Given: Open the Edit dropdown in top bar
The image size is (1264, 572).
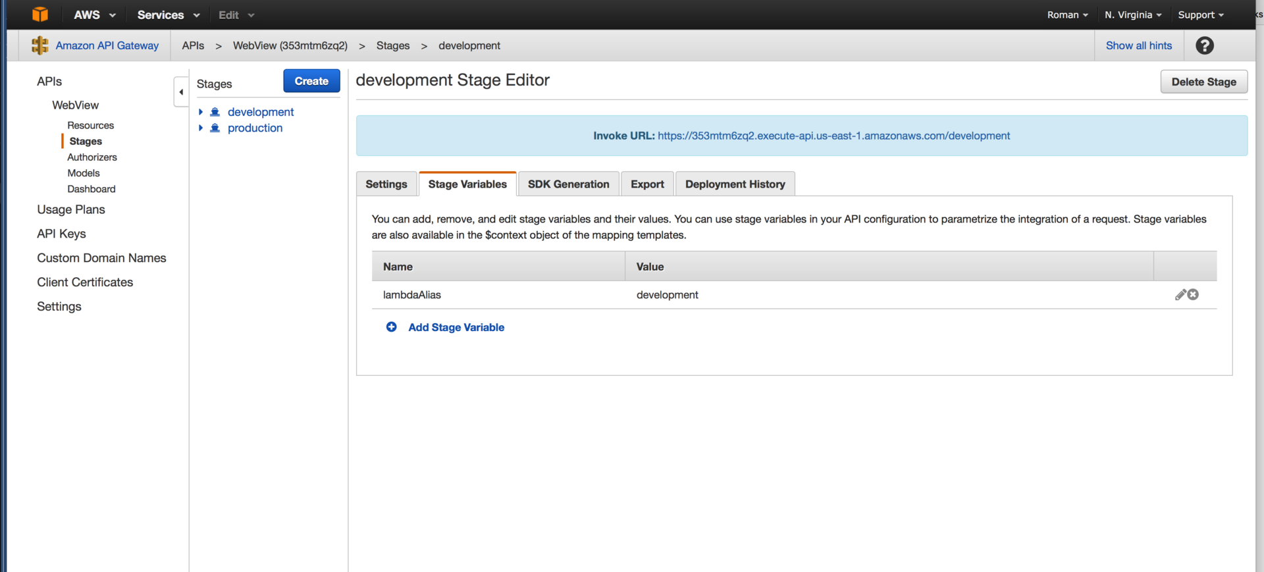Looking at the screenshot, I should pos(236,14).
